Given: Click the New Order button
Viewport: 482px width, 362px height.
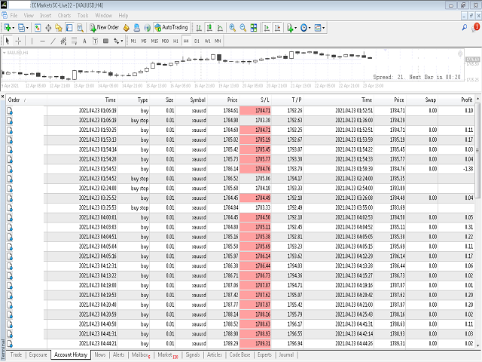Looking at the screenshot, I should pos(104,28).
